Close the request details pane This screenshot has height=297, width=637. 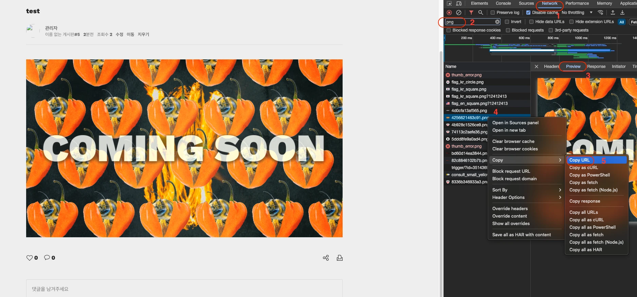click(x=536, y=67)
